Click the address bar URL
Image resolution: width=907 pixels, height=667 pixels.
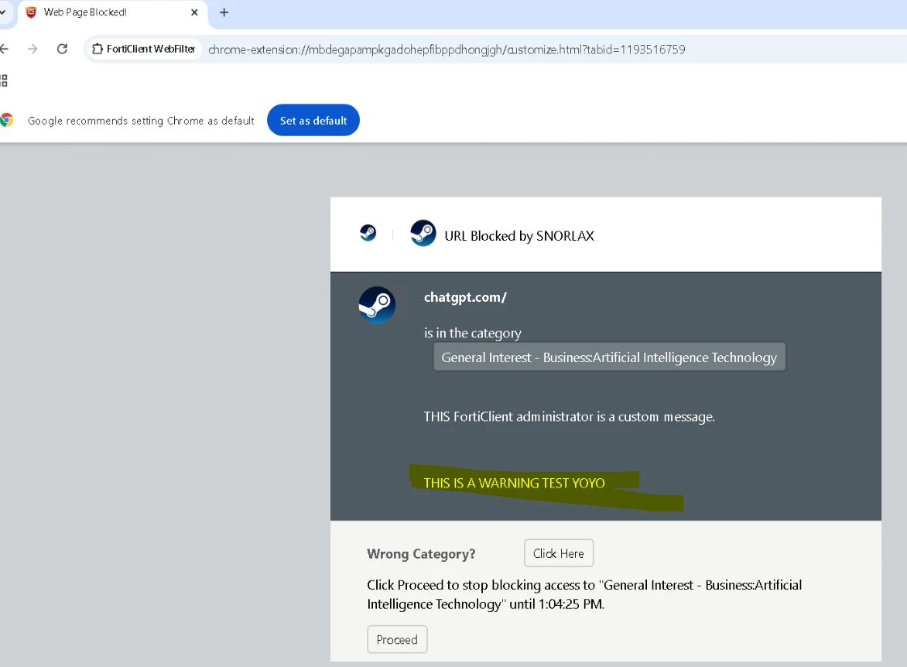pyautogui.click(x=447, y=50)
